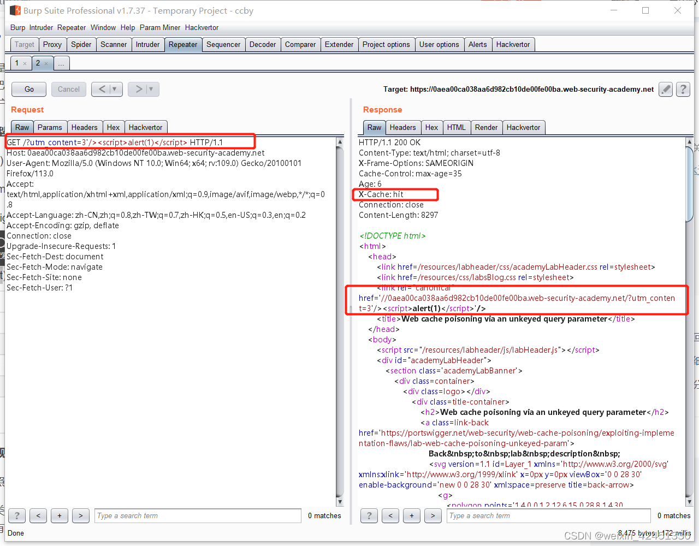
Task: Click the X-Cache: hit response header
Action: tap(381, 194)
